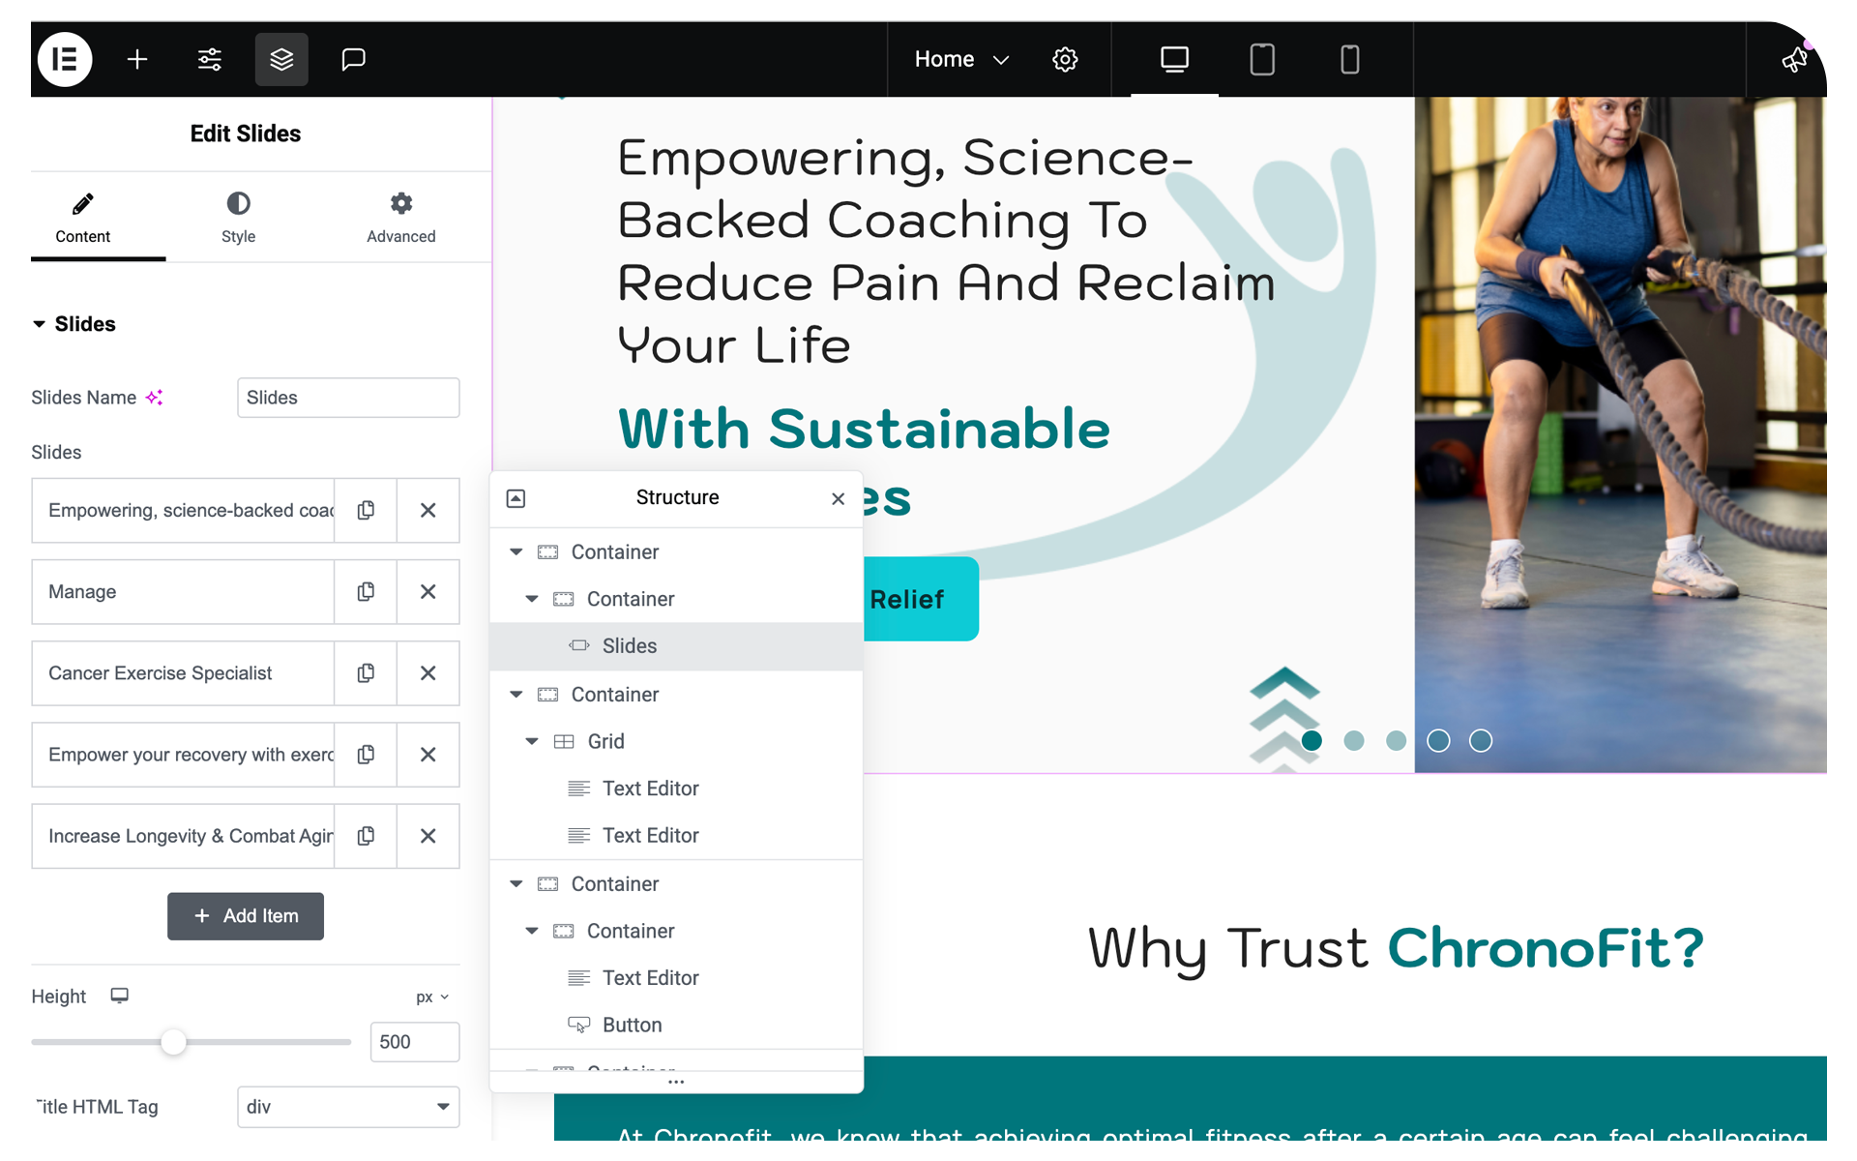Switch to the Style tab

tap(238, 219)
